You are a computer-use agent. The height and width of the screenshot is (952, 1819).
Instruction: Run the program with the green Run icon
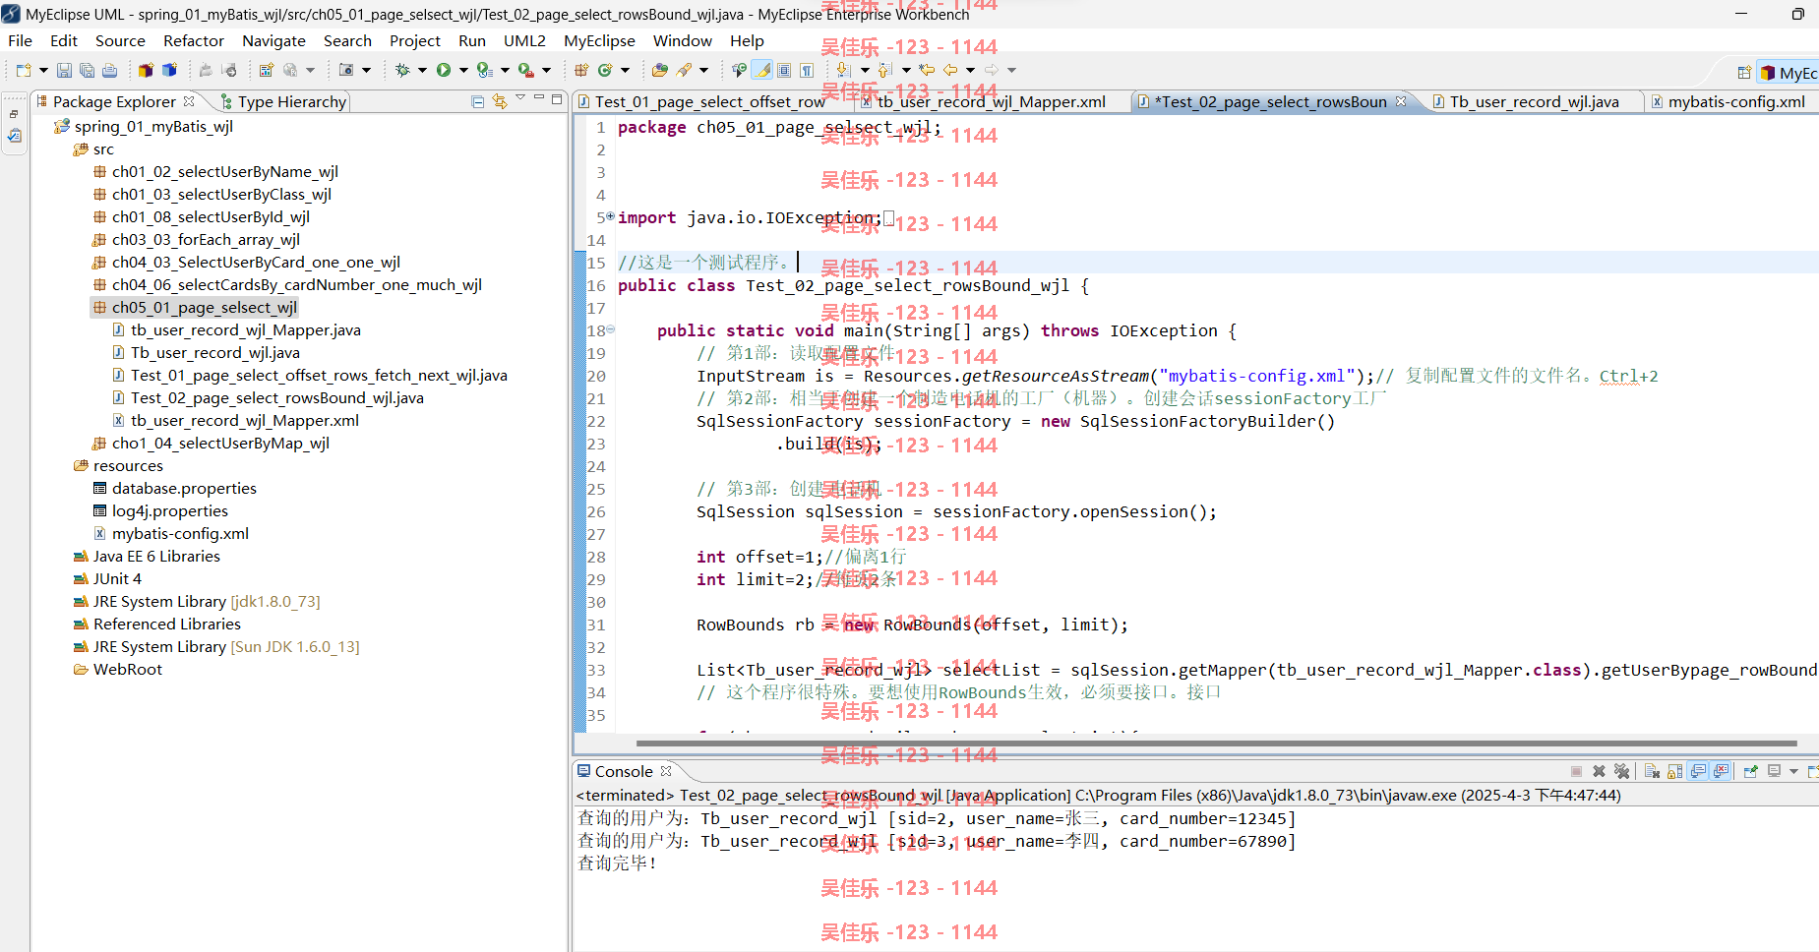point(444,70)
